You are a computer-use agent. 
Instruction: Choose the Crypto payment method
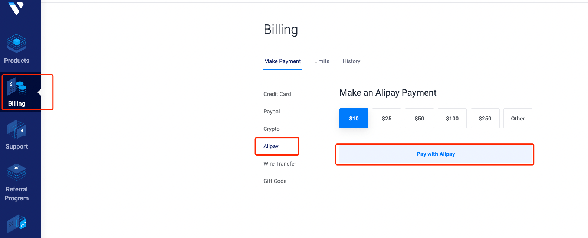(x=272, y=129)
